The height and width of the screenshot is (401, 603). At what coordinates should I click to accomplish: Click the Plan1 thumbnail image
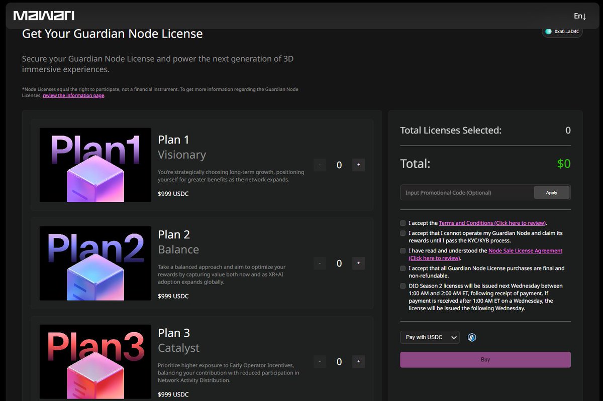pos(95,165)
